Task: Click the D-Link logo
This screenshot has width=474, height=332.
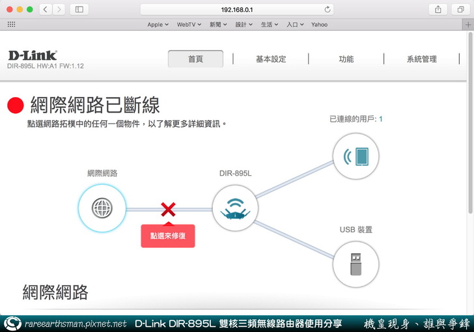Action: [33, 55]
